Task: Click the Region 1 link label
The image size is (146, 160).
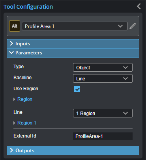Action: [x=27, y=123]
